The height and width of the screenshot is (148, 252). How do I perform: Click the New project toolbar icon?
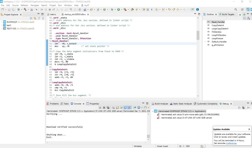pos(3,10)
